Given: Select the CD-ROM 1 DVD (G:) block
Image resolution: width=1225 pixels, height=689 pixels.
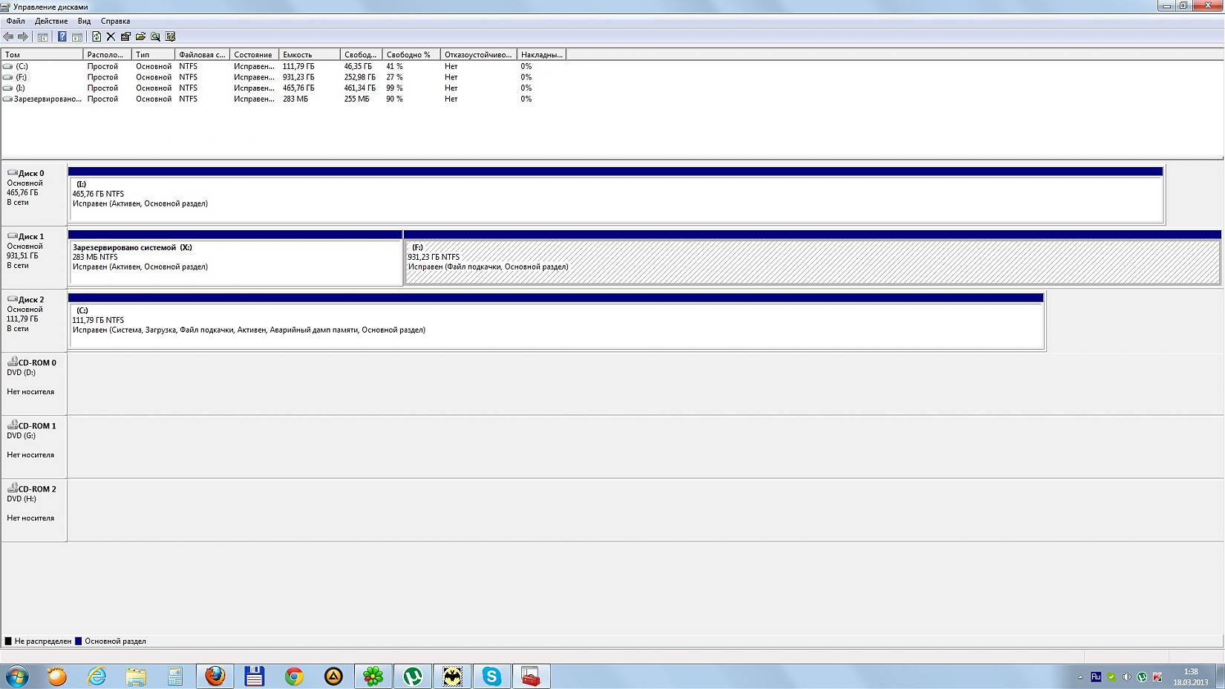Looking at the screenshot, I should pyautogui.click(x=34, y=447).
